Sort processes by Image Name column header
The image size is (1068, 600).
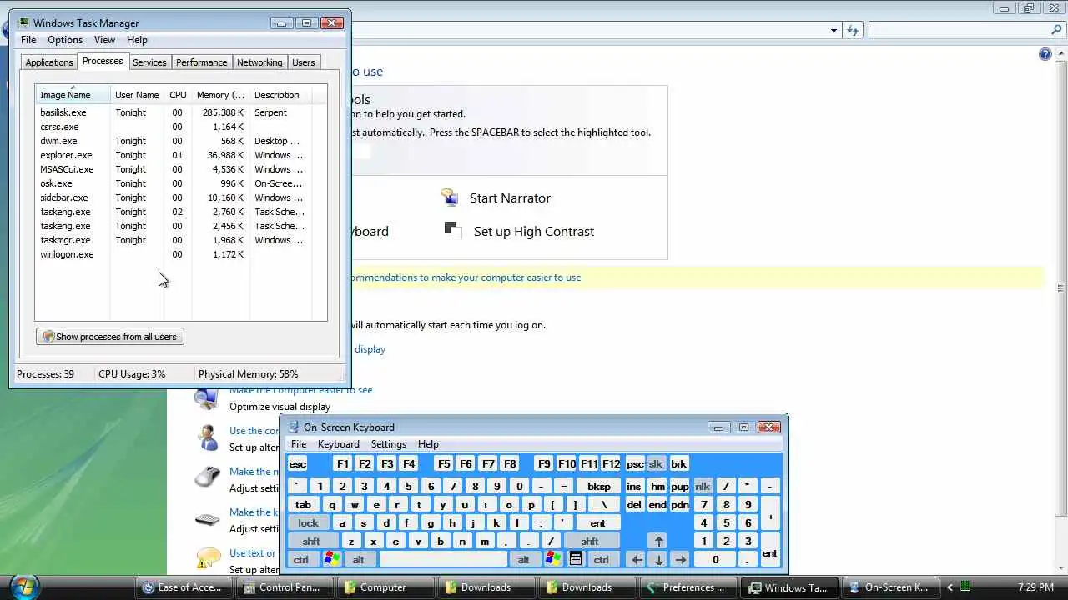[x=73, y=95]
